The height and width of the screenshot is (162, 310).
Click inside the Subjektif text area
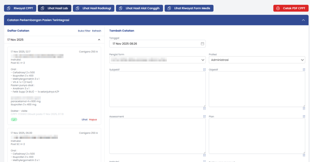157,89
